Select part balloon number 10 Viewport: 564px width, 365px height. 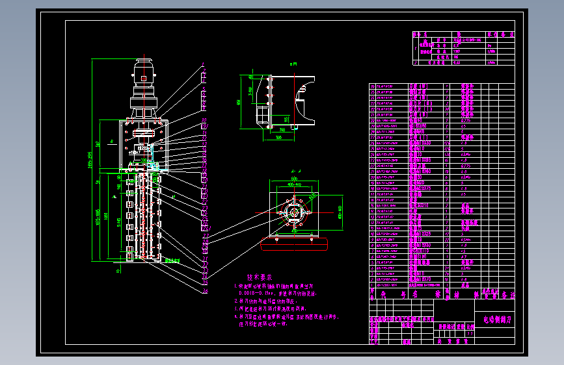[x=204, y=120]
